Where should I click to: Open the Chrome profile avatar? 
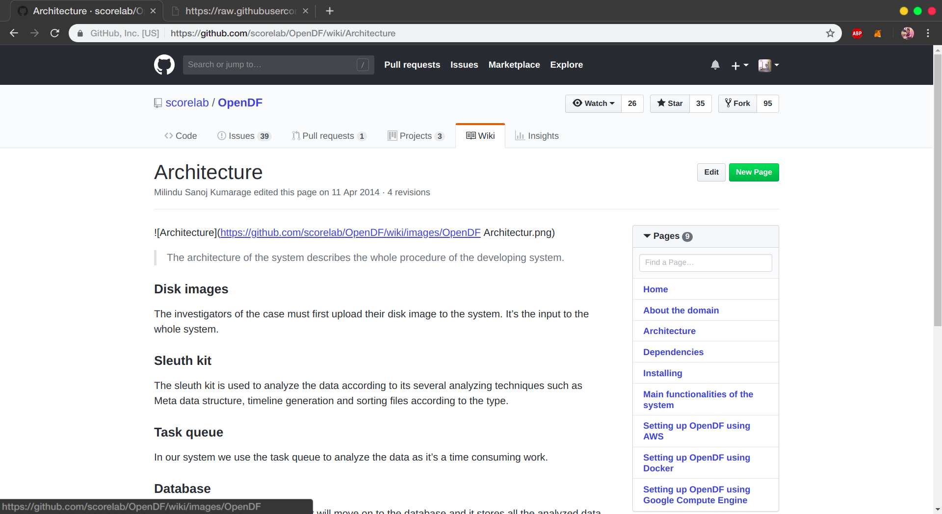pyautogui.click(x=907, y=33)
